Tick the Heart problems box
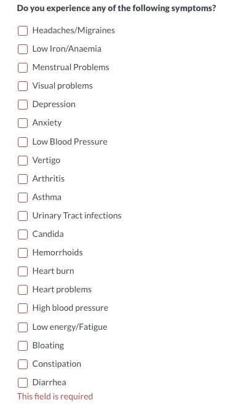Viewport: 230px width, 408px height. pyautogui.click(x=23, y=290)
